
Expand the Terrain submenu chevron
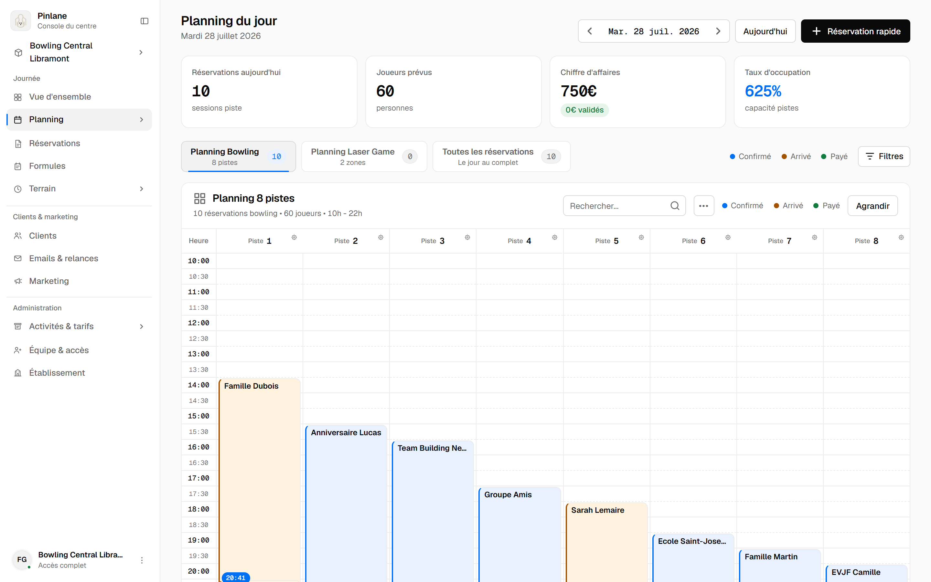click(142, 189)
